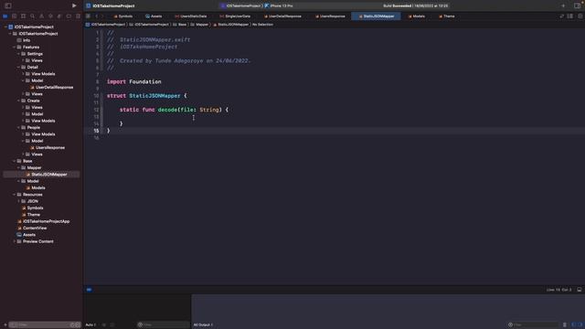The height and width of the screenshot is (329, 585).
Task: Collapse the Settings folder
Action: (18, 54)
